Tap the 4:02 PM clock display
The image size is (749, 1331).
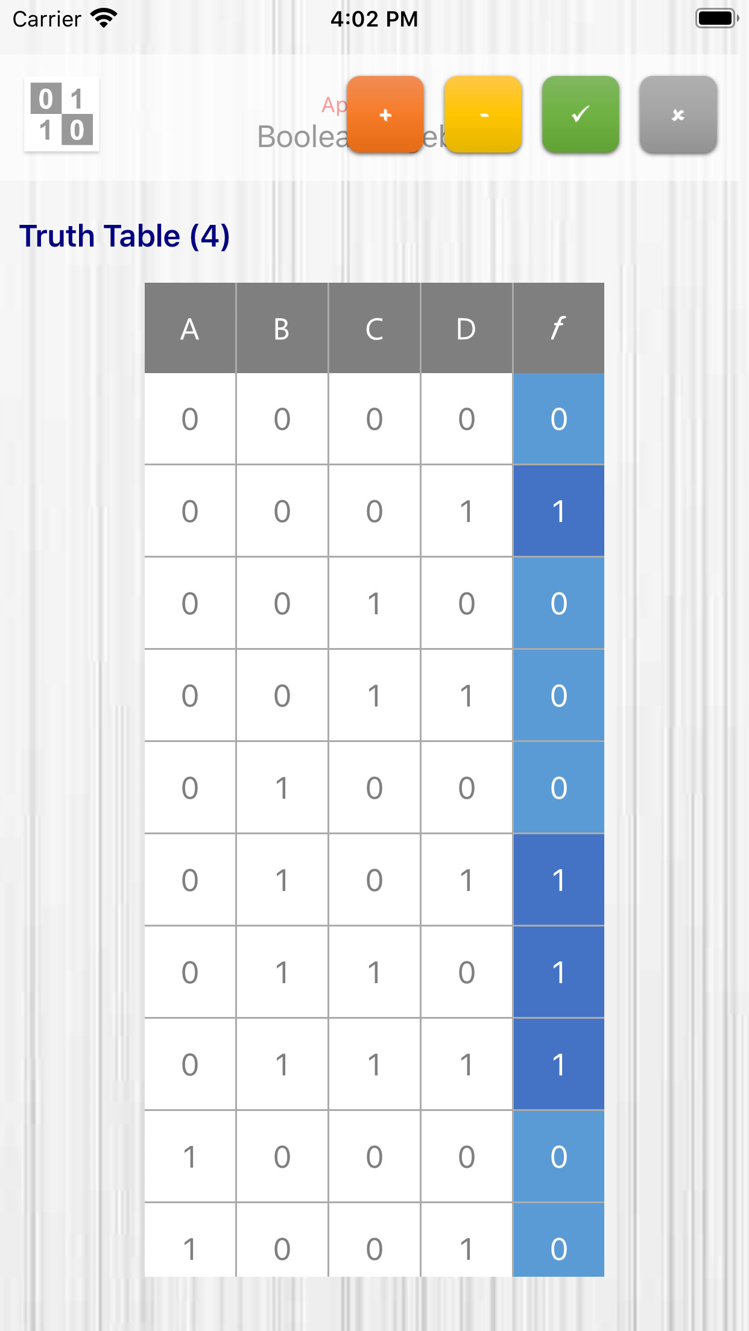[x=374, y=19]
